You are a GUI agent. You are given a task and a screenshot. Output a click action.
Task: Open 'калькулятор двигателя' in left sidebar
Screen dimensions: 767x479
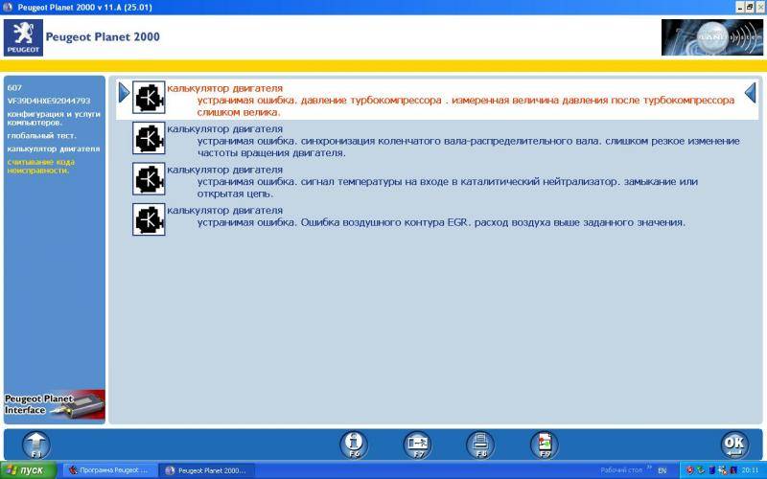pos(54,149)
